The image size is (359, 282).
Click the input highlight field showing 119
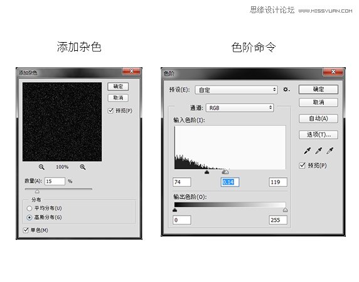coord(278,182)
